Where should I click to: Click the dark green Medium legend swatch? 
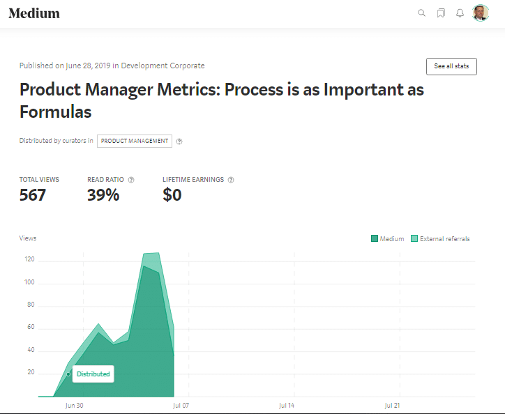click(x=375, y=239)
